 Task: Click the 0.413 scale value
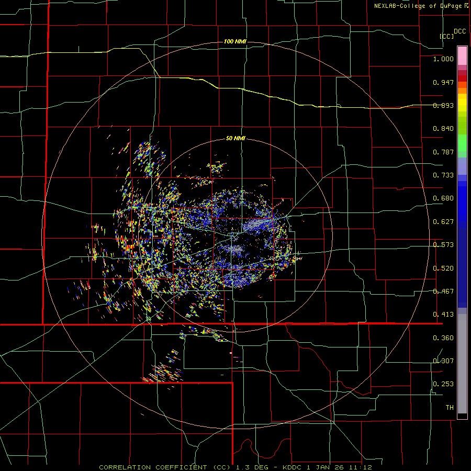(x=443, y=315)
